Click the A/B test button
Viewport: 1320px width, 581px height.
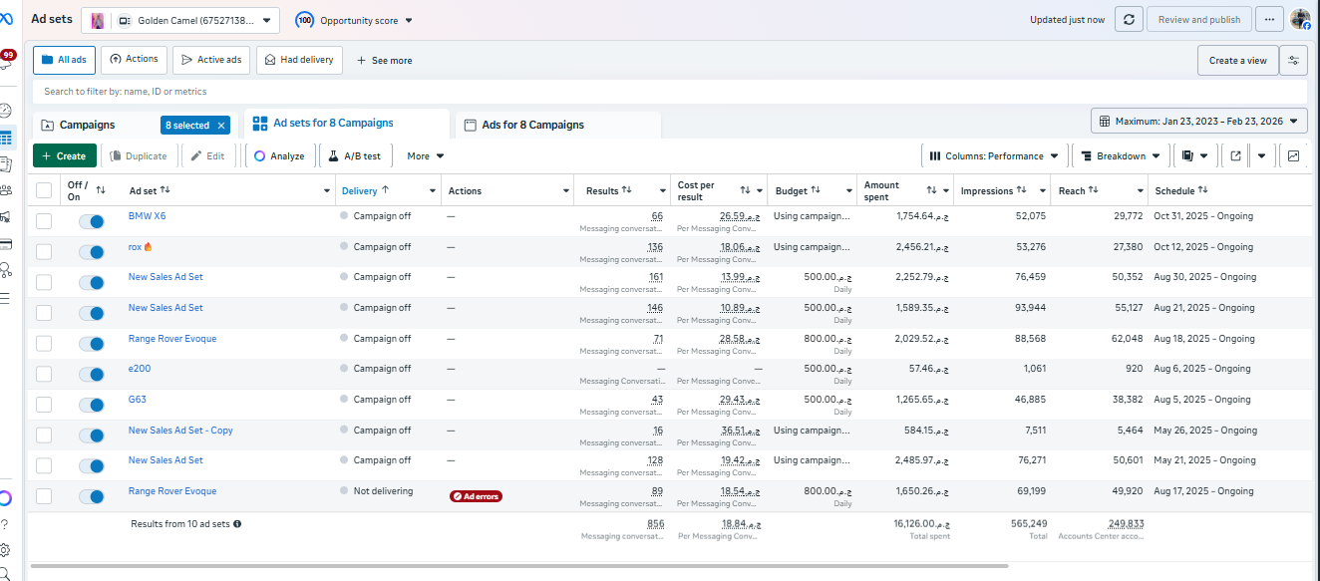[x=355, y=155]
